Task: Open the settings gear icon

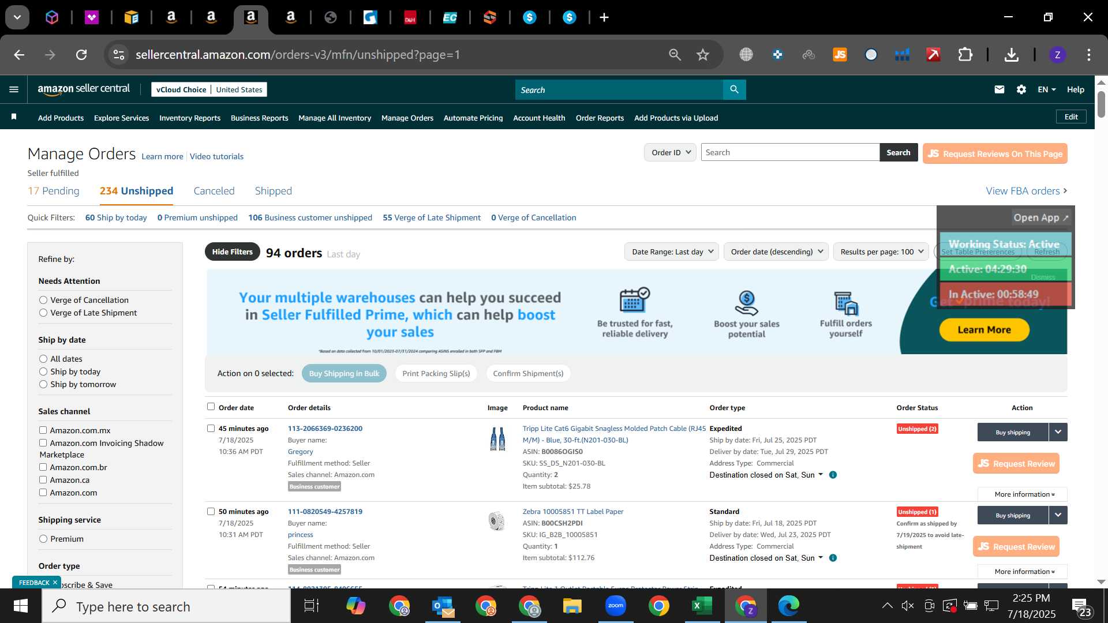Action: 1021,89
